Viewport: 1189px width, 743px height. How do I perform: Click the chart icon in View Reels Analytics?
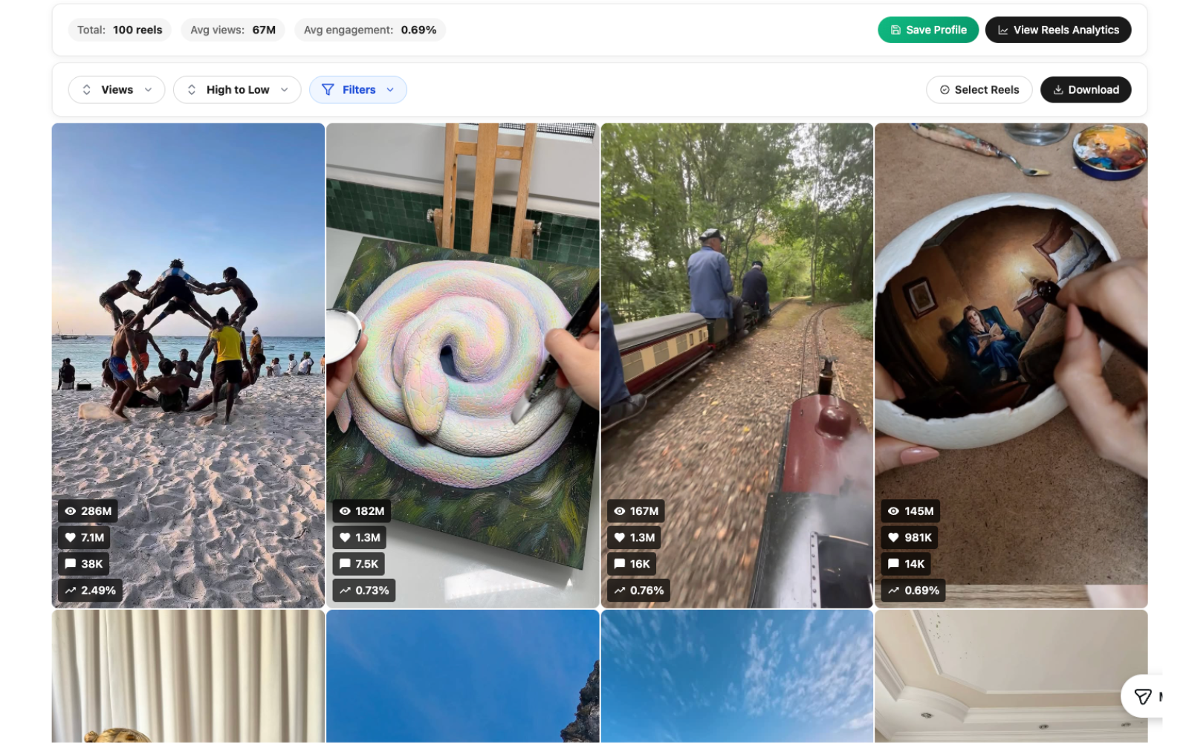1003,30
